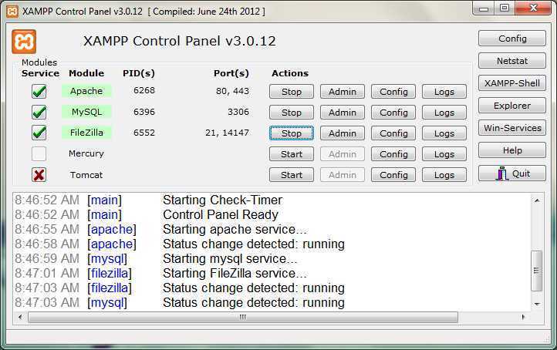Open Netstat
The height and width of the screenshot is (350, 557).
coord(512,61)
